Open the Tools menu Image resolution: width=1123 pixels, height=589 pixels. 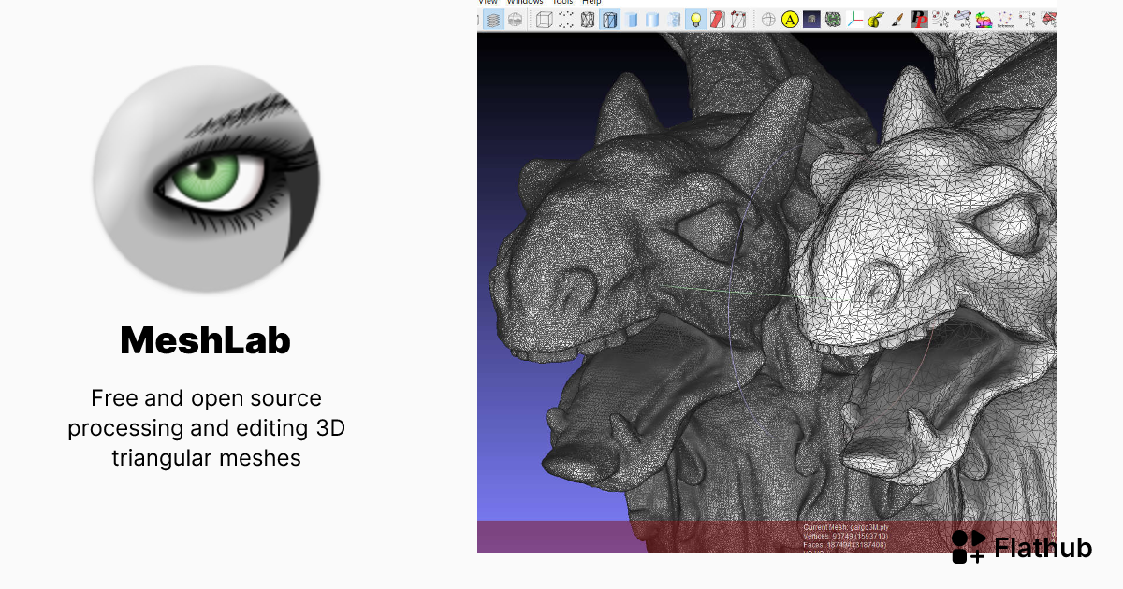561,2
